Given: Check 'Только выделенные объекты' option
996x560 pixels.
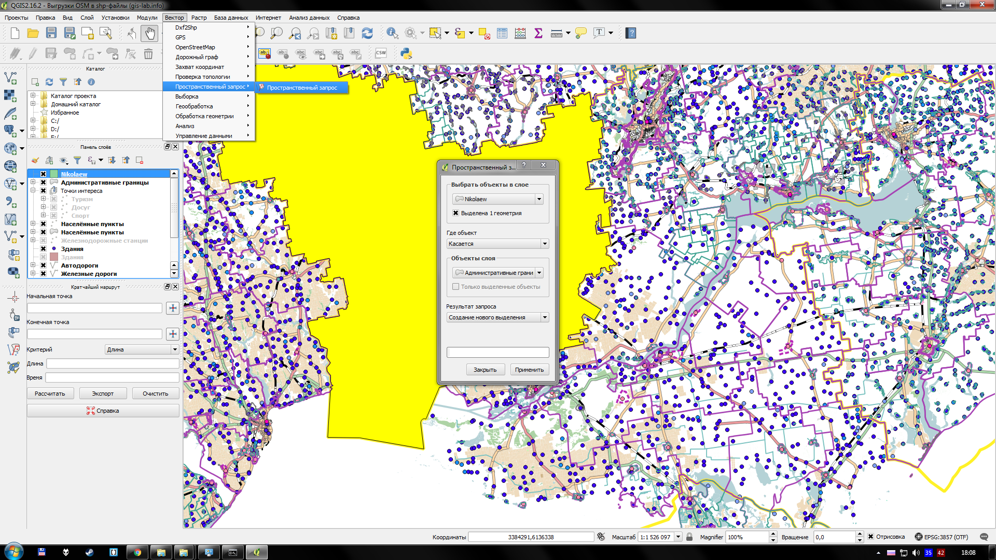Looking at the screenshot, I should (455, 287).
